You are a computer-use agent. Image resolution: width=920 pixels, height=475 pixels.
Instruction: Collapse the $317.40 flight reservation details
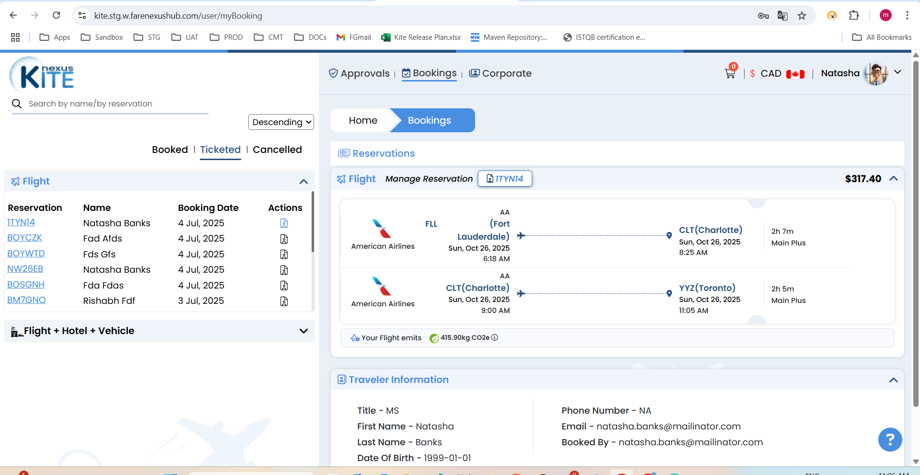point(894,178)
